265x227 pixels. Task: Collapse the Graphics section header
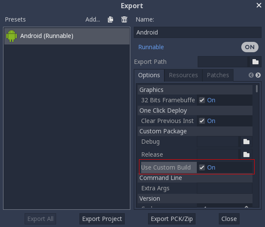(195, 90)
